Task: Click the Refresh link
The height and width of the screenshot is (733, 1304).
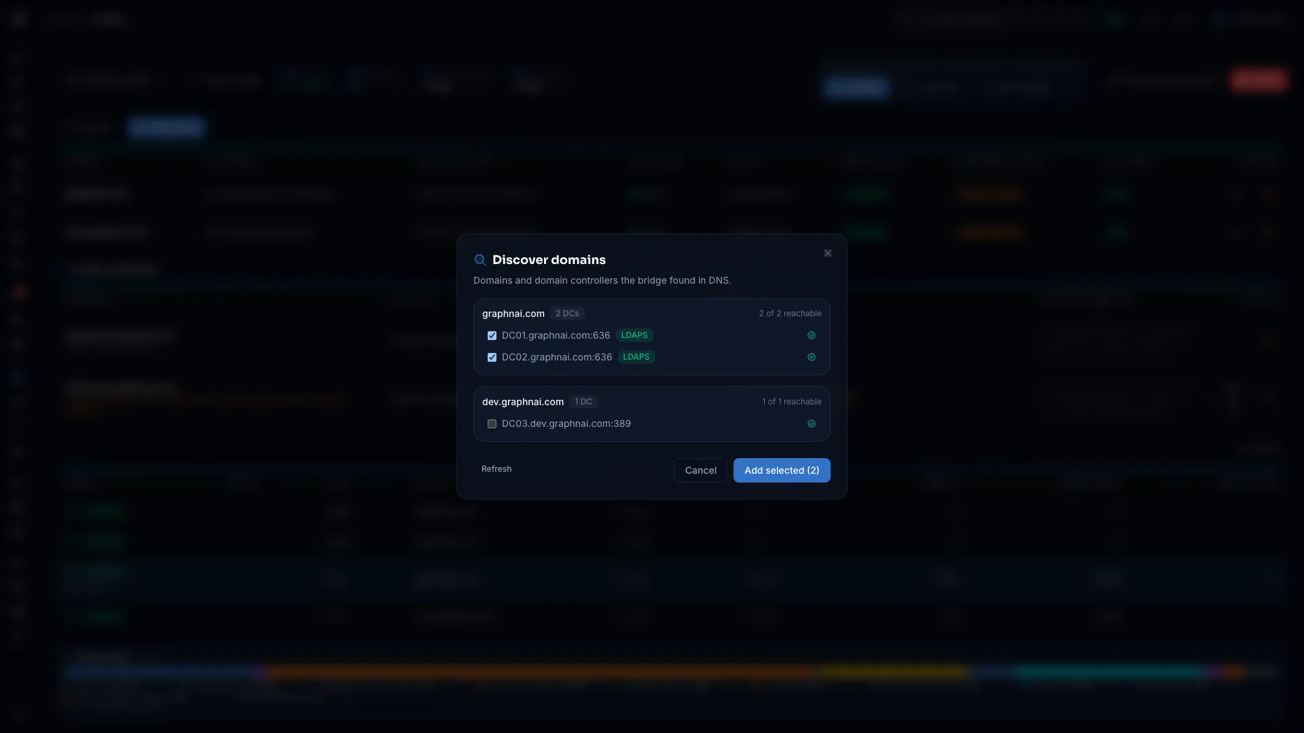Action: [496, 469]
